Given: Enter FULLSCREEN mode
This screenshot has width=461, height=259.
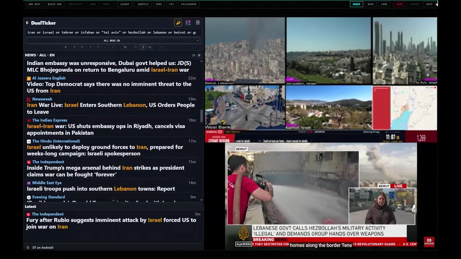Looking at the screenshot, I should coord(189,4).
